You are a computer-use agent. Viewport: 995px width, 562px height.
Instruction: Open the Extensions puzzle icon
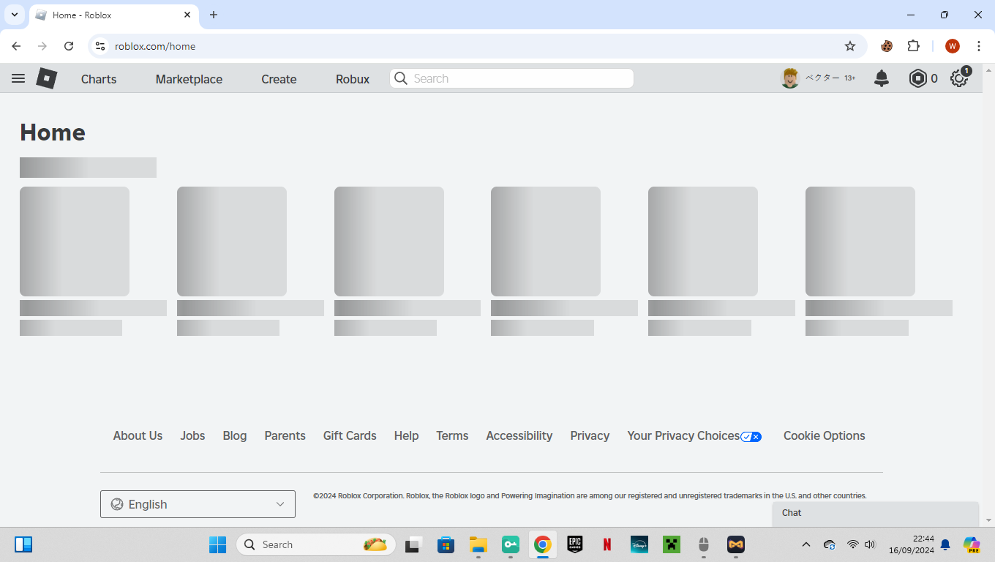click(x=913, y=46)
